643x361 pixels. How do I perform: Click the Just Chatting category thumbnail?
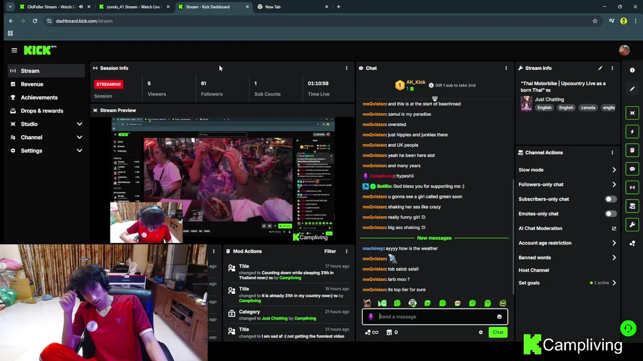(x=526, y=103)
